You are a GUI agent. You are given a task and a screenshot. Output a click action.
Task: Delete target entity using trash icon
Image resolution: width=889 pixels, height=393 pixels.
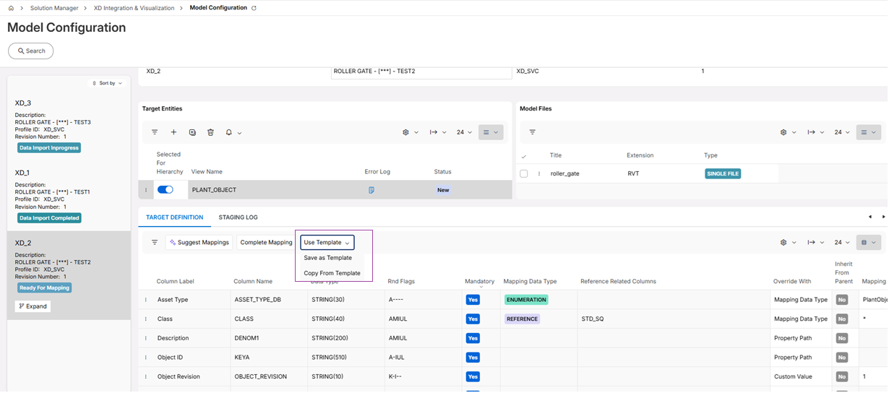(210, 132)
